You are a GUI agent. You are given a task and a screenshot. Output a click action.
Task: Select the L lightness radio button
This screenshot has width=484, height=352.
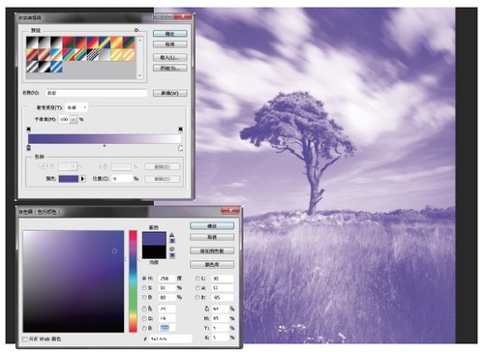pos(197,278)
